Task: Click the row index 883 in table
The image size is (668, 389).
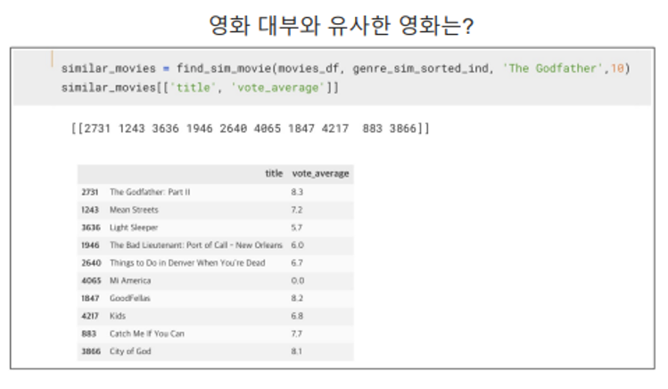Action: 88,334
